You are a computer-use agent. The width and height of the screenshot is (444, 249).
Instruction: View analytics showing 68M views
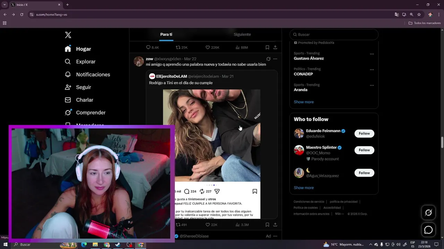click(241, 47)
